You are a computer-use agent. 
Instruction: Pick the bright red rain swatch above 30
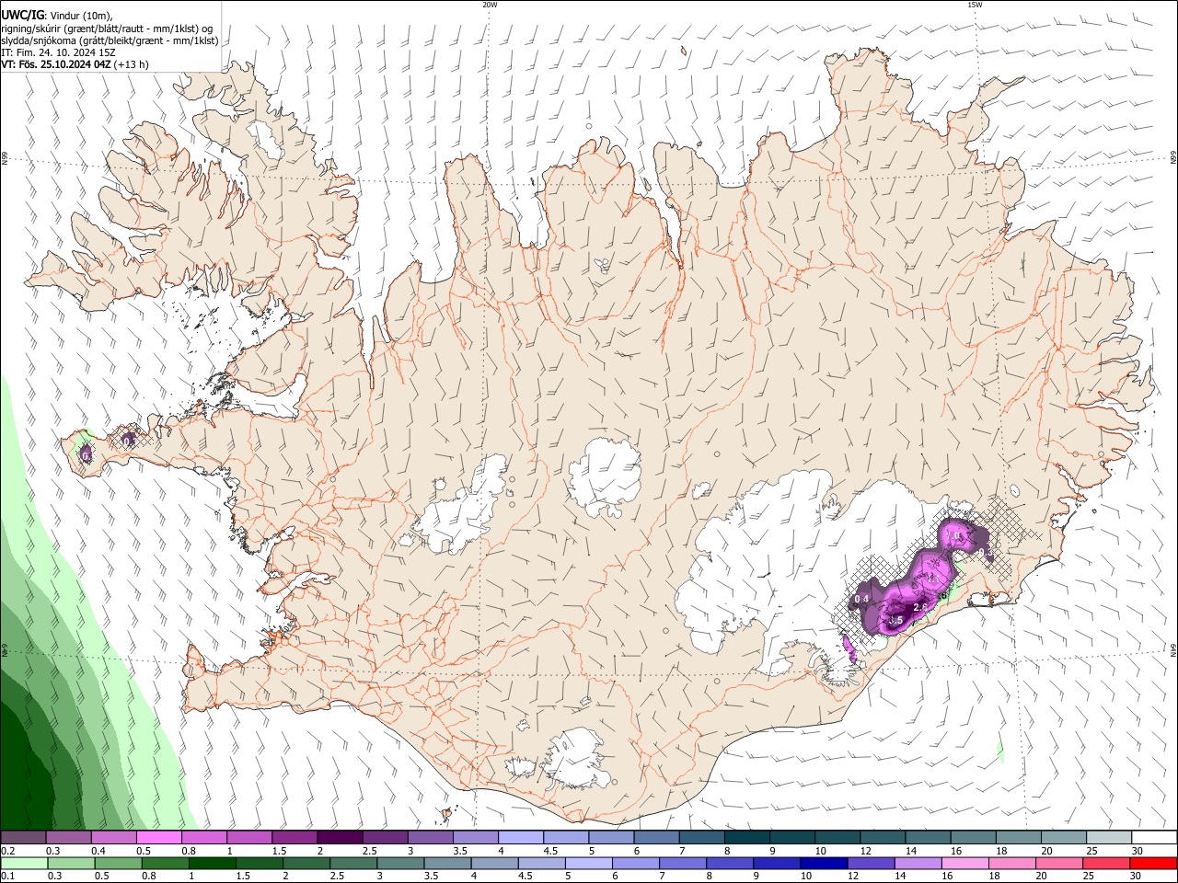coord(1154,864)
